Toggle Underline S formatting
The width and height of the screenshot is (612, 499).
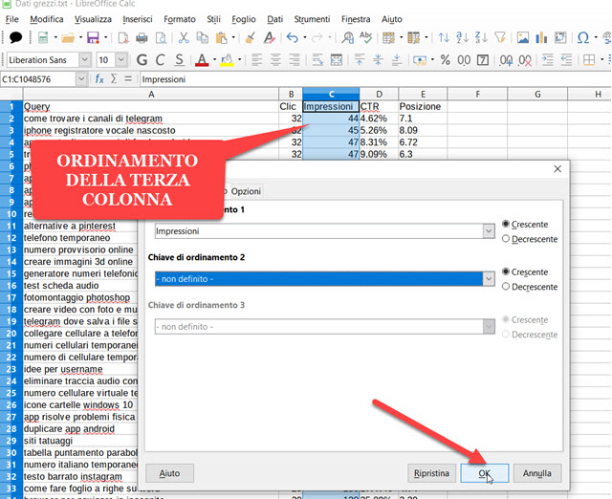pos(179,60)
